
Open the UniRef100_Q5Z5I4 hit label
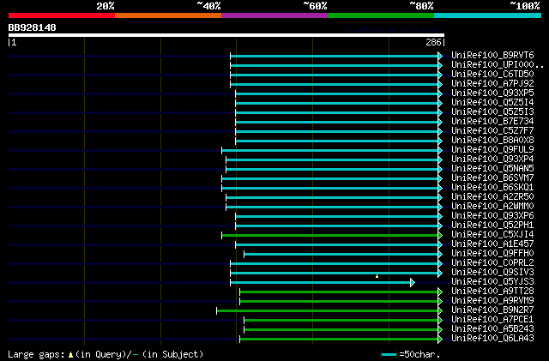tap(492, 103)
